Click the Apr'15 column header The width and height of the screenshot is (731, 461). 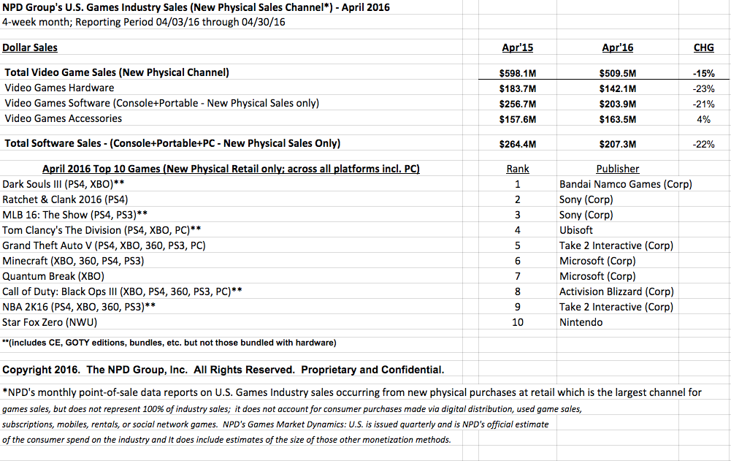[x=518, y=47]
